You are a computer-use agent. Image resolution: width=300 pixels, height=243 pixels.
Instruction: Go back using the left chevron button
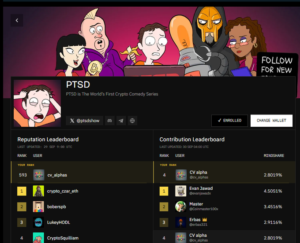[17, 20]
